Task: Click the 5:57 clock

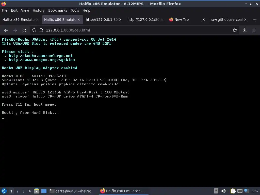Action: (x=255, y=191)
